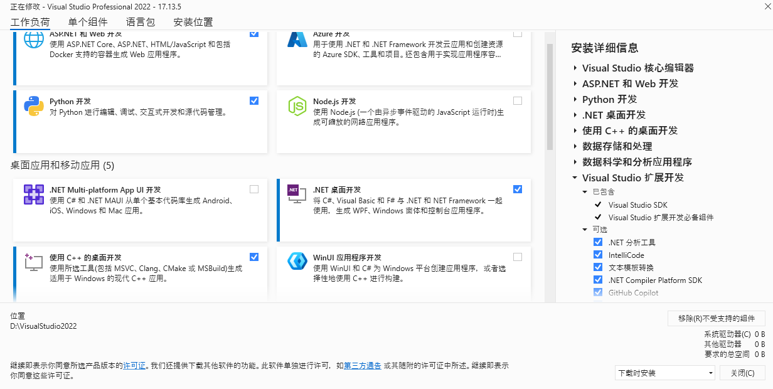Uncheck the Python 开发 workload checkbox
Image resolution: width=773 pixels, height=389 pixels.
pyautogui.click(x=254, y=100)
